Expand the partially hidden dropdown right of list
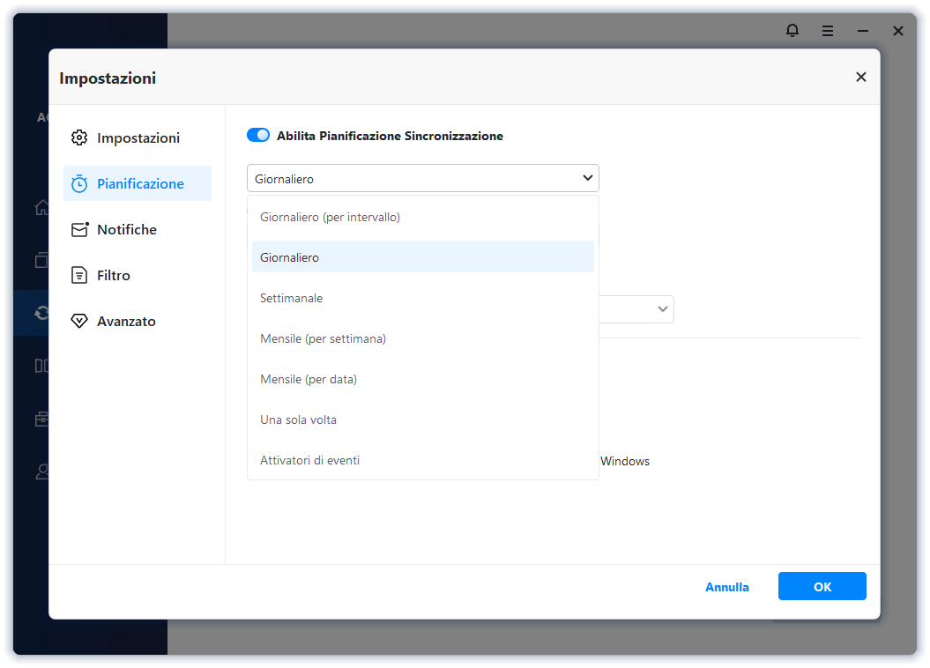Viewport: 930px width, 668px height. point(662,309)
